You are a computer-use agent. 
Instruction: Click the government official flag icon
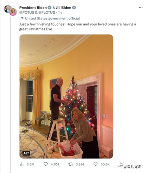pyautogui.click(x=22, y=18)
